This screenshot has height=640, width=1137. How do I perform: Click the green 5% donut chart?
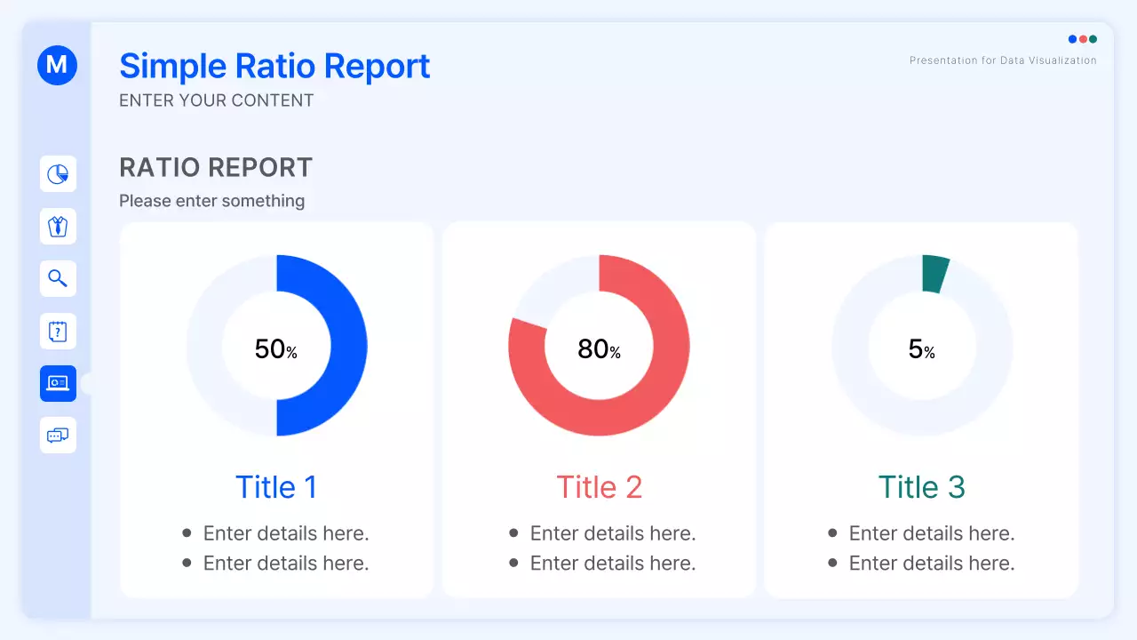934,274
